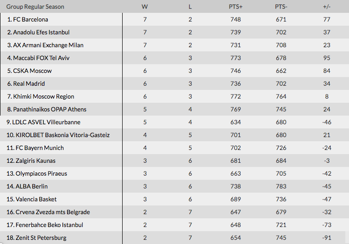Open Anadolu Efes Istanbul team link
The image size is (349, 244).
tap(41, 33)
